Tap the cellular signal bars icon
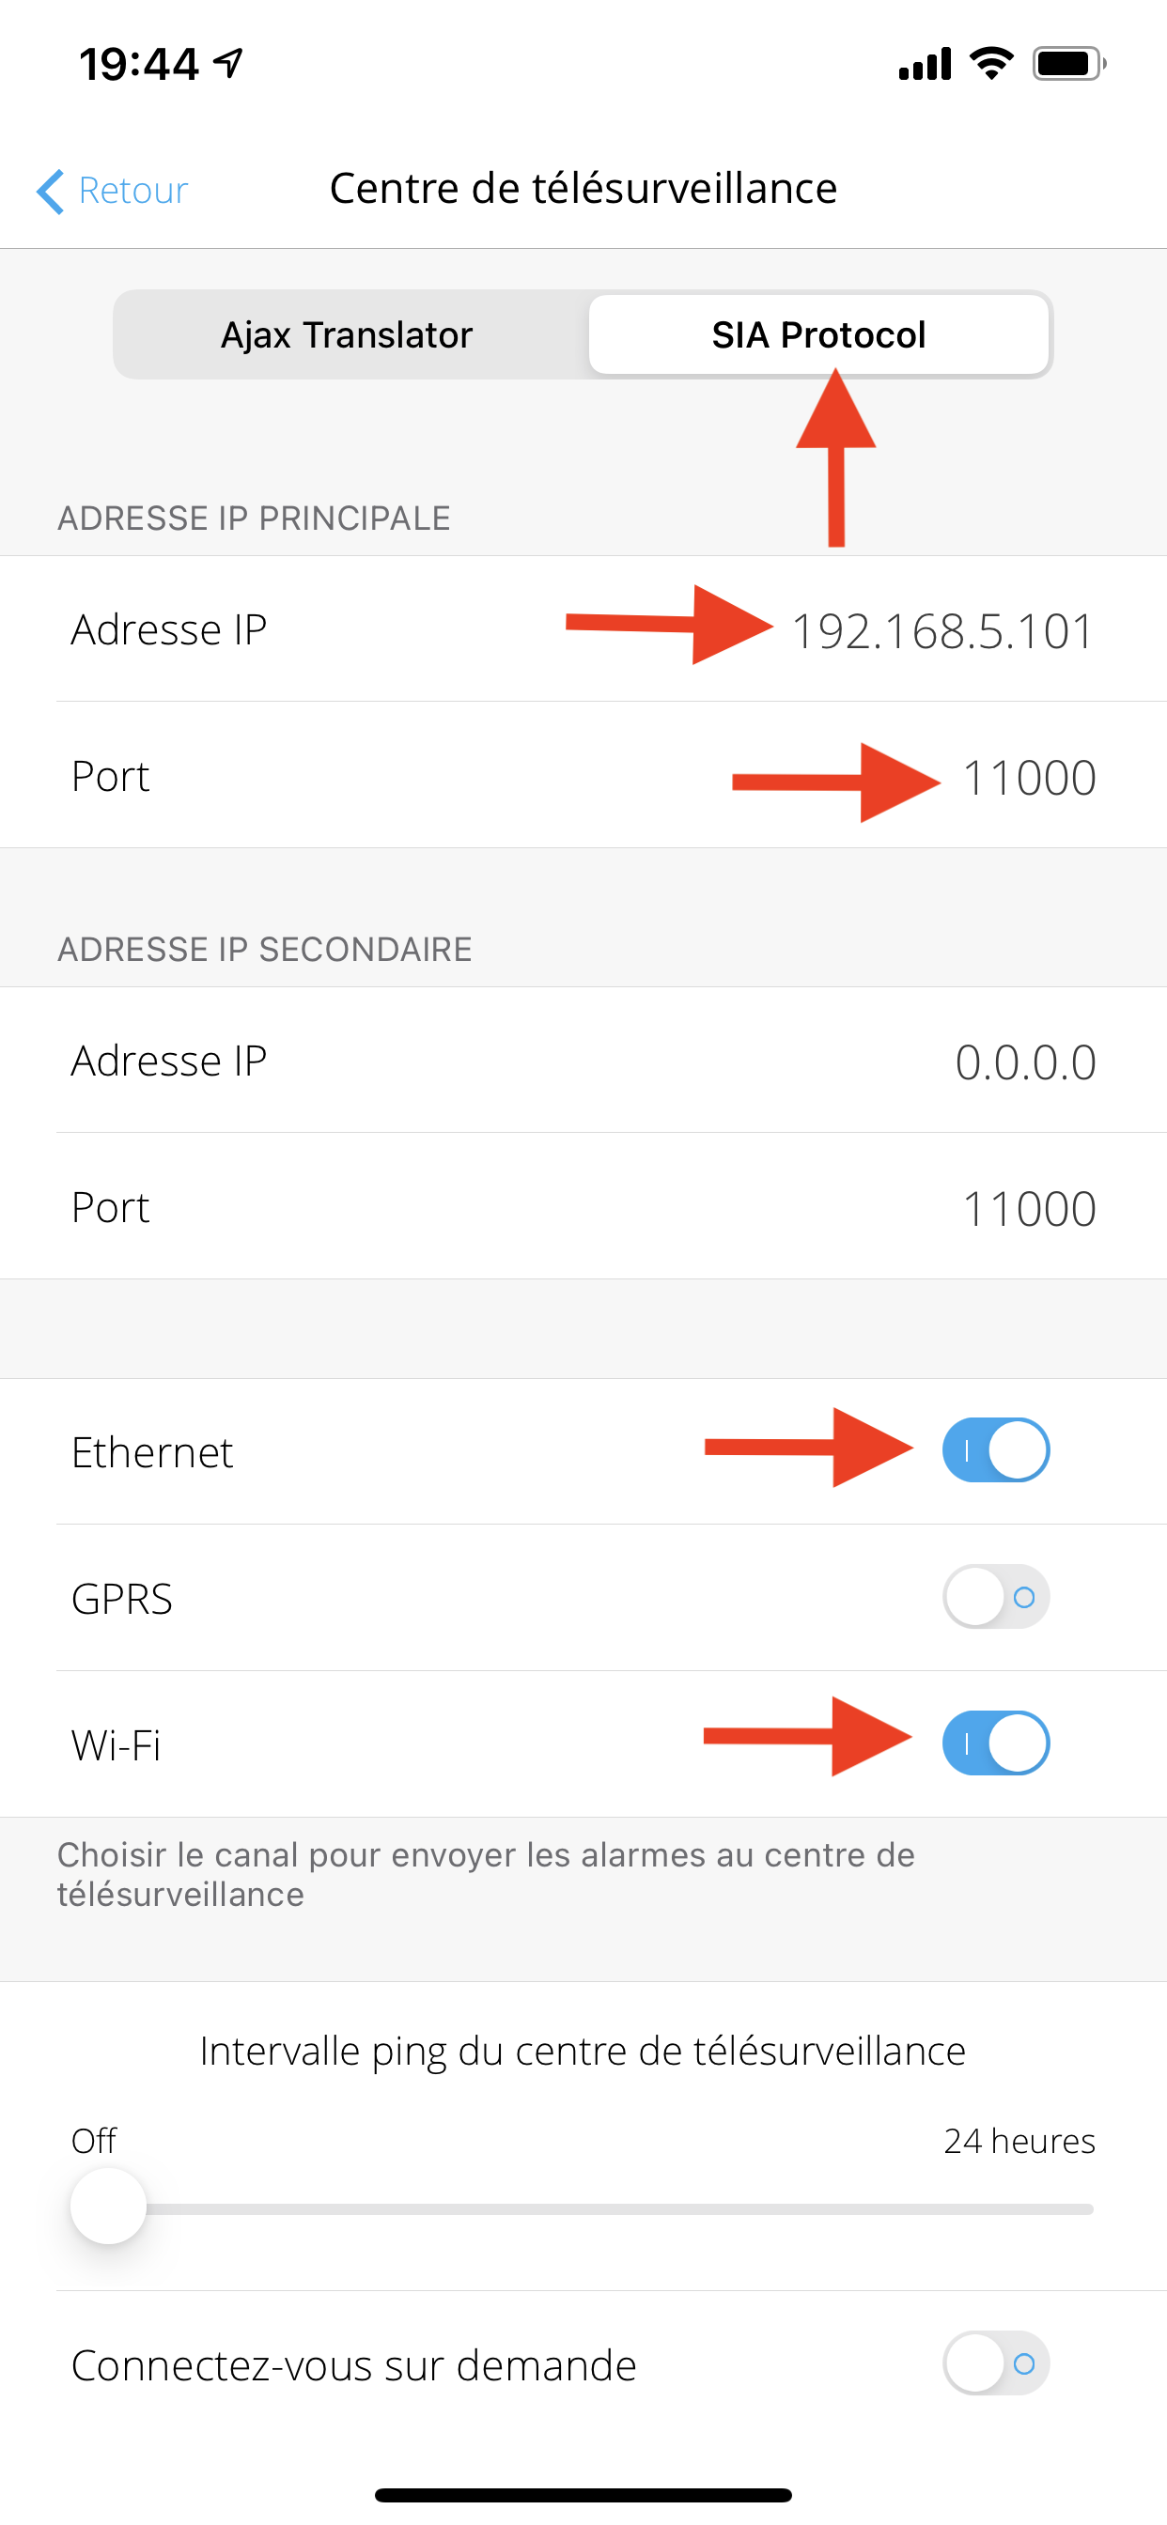This screenshot has height=2525, width=1167. tap(923, 62)
